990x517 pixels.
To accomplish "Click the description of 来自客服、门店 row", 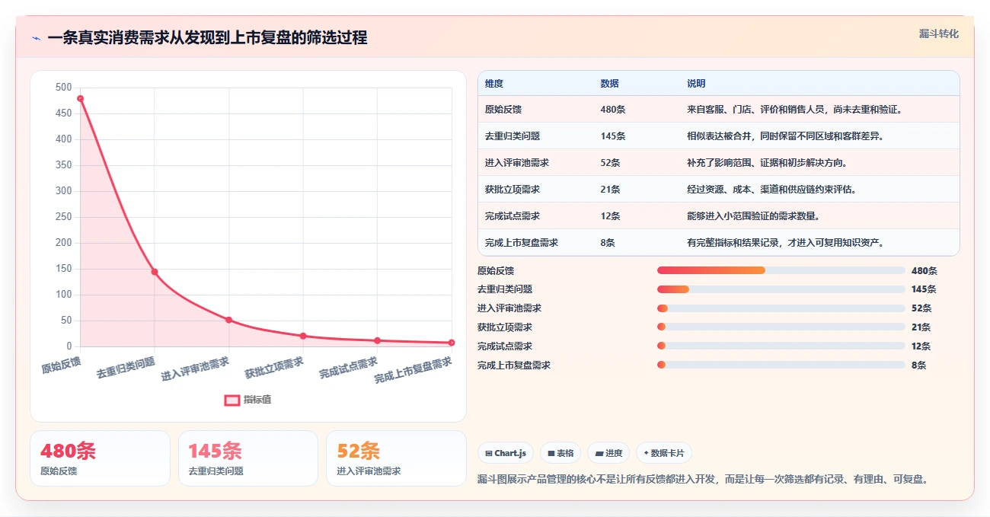I will pos(794,110).
